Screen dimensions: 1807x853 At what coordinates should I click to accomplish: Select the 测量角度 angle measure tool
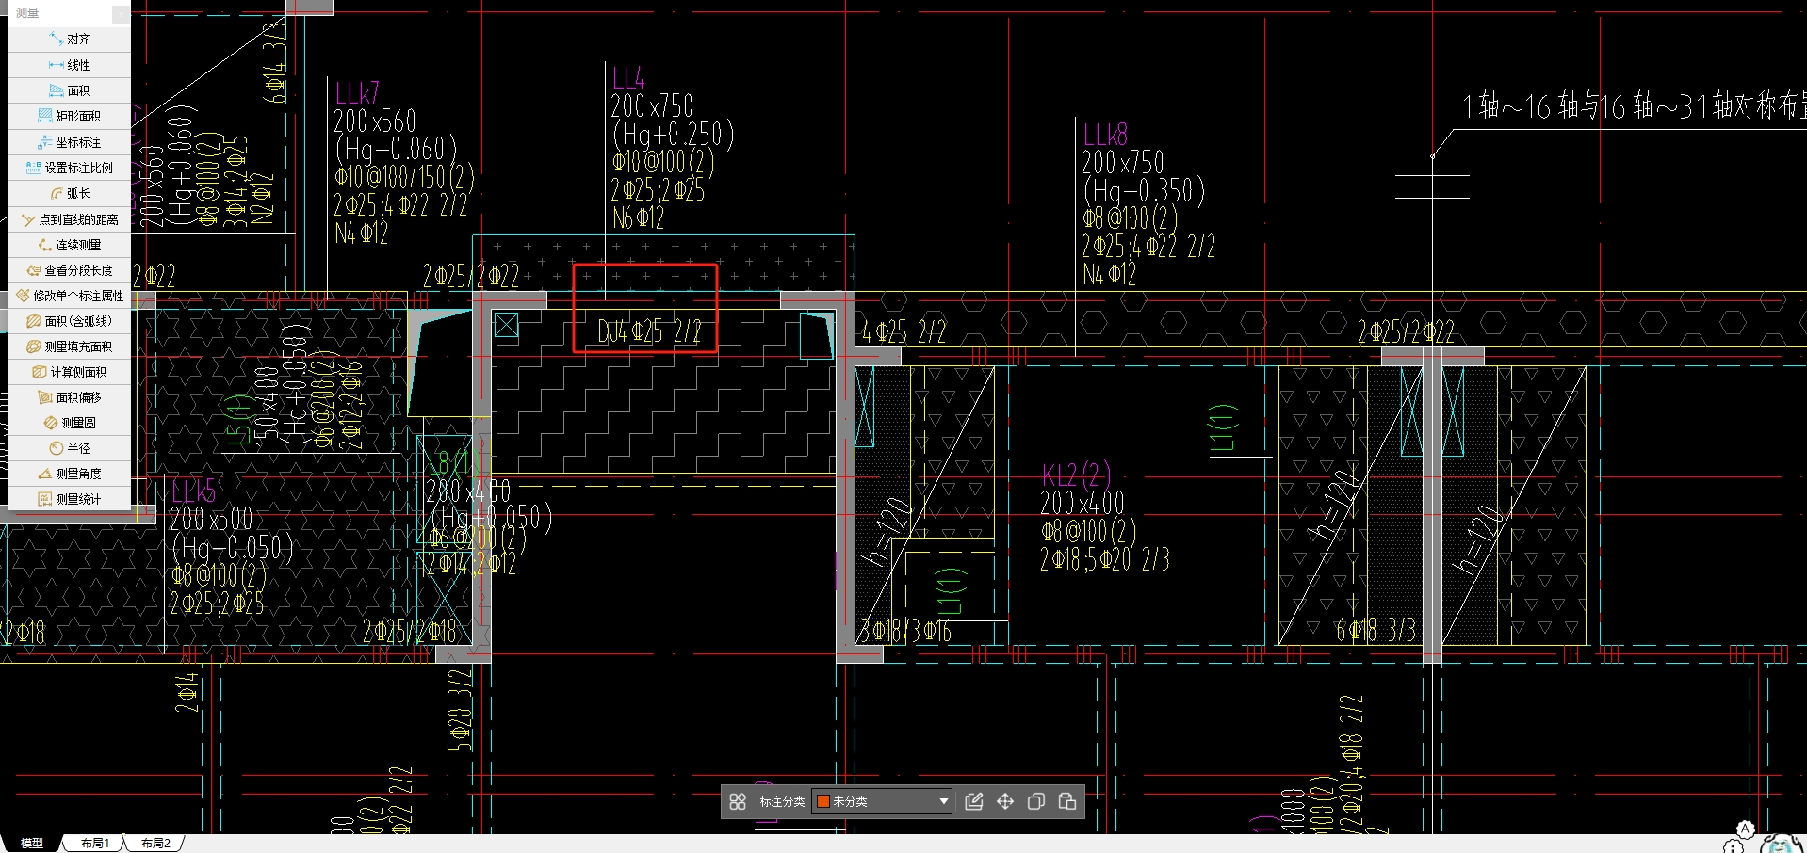pyautogui.click(x=70, y=474)
